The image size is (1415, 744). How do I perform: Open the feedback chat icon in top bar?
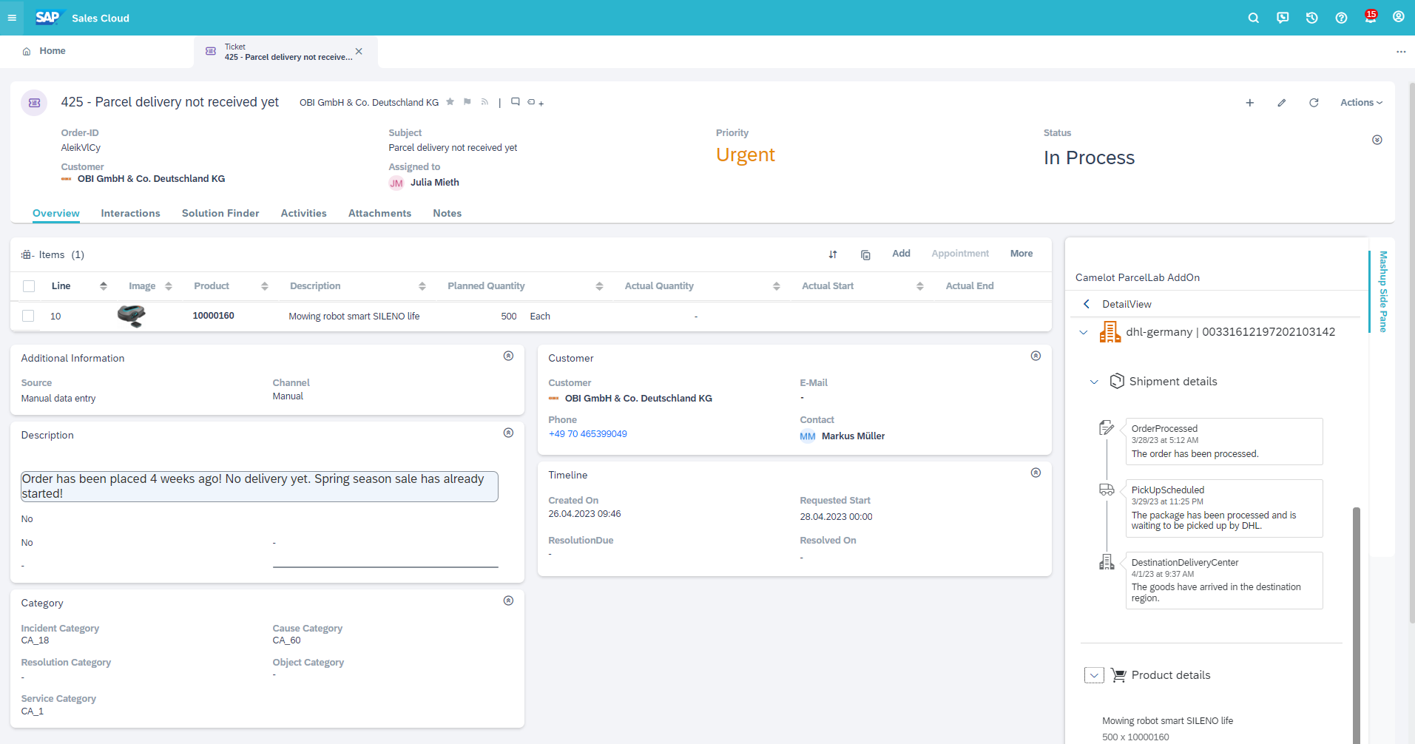[1283, 18]
